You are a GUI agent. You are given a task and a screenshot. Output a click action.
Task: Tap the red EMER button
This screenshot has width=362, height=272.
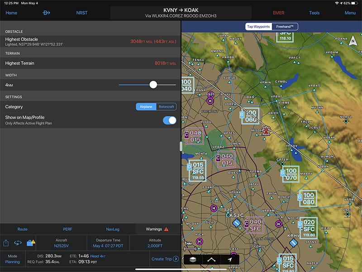click(x=278, y=13)
